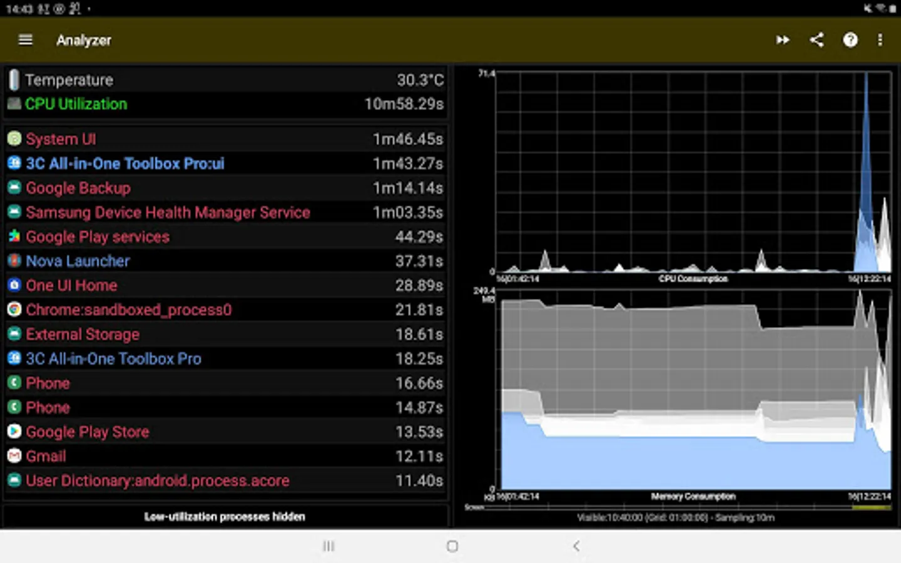
Task: Tap the 11.40s time value
Action: 419,480
